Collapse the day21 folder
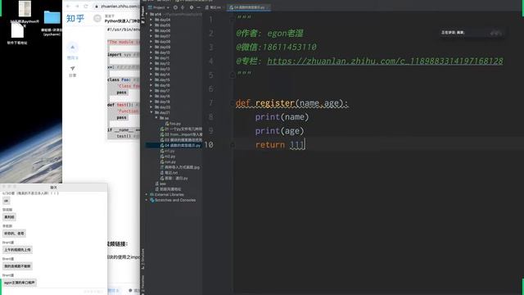524x295 pixels. pyautogui.click(x=151, y=113)
